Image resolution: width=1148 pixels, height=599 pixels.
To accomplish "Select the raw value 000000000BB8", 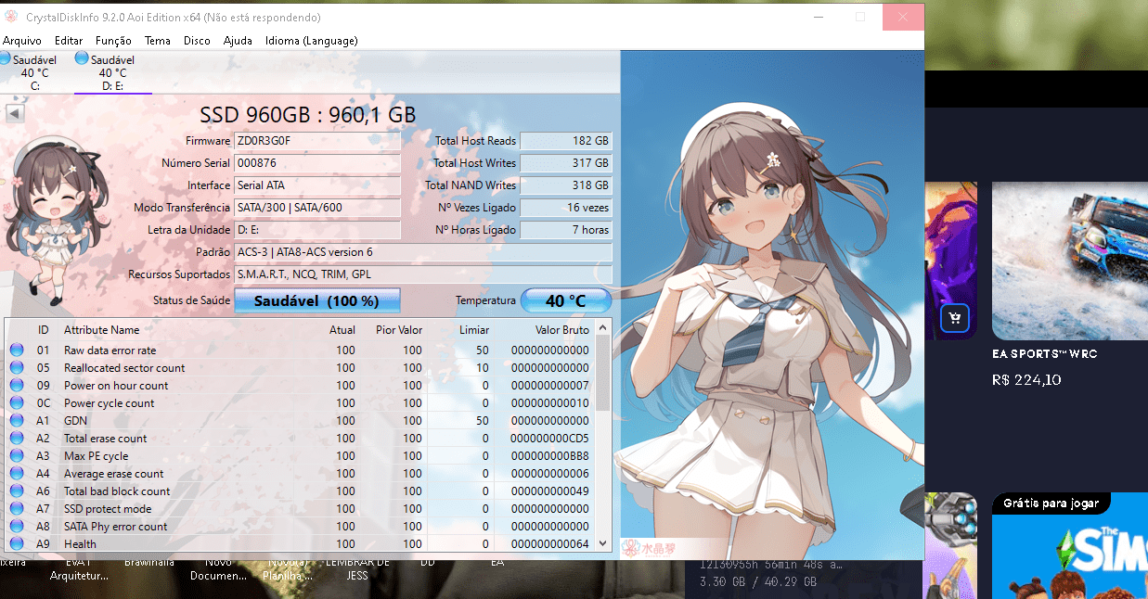I will (549, 456).
